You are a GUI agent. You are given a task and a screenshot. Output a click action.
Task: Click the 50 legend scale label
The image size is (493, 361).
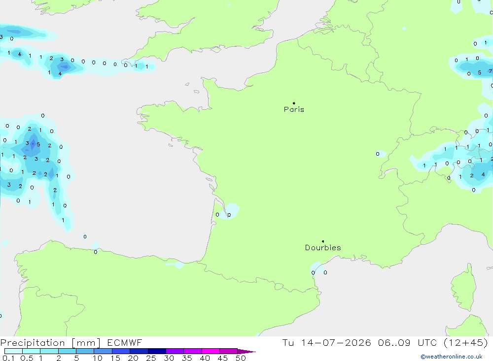(x=241, y=358)
